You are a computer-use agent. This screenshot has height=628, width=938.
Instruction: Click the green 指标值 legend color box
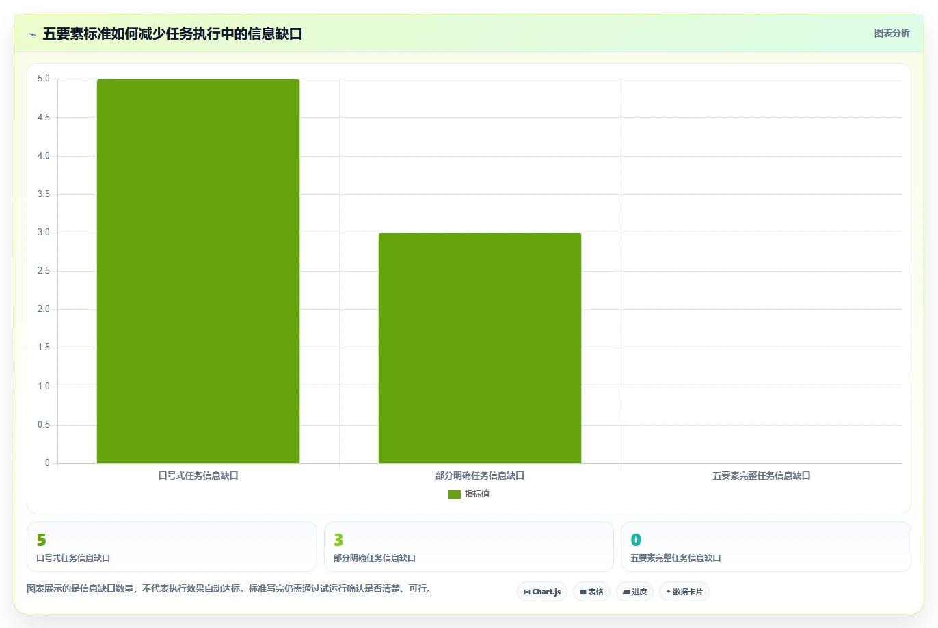tap(455, 495)
